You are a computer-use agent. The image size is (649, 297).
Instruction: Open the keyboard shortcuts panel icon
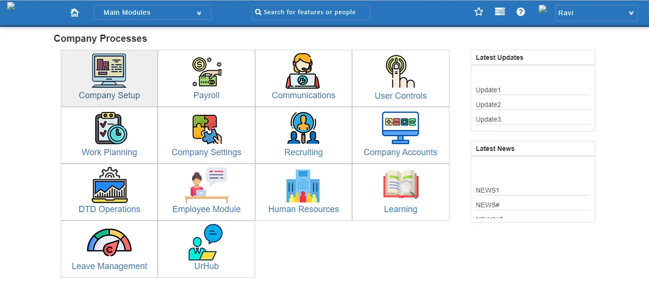(499, 11)
